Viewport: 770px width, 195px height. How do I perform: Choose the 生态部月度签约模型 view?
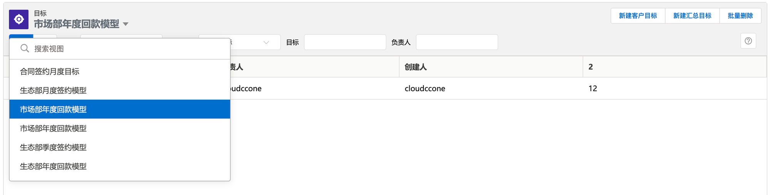pyautogui.click(x=53, y=90)
